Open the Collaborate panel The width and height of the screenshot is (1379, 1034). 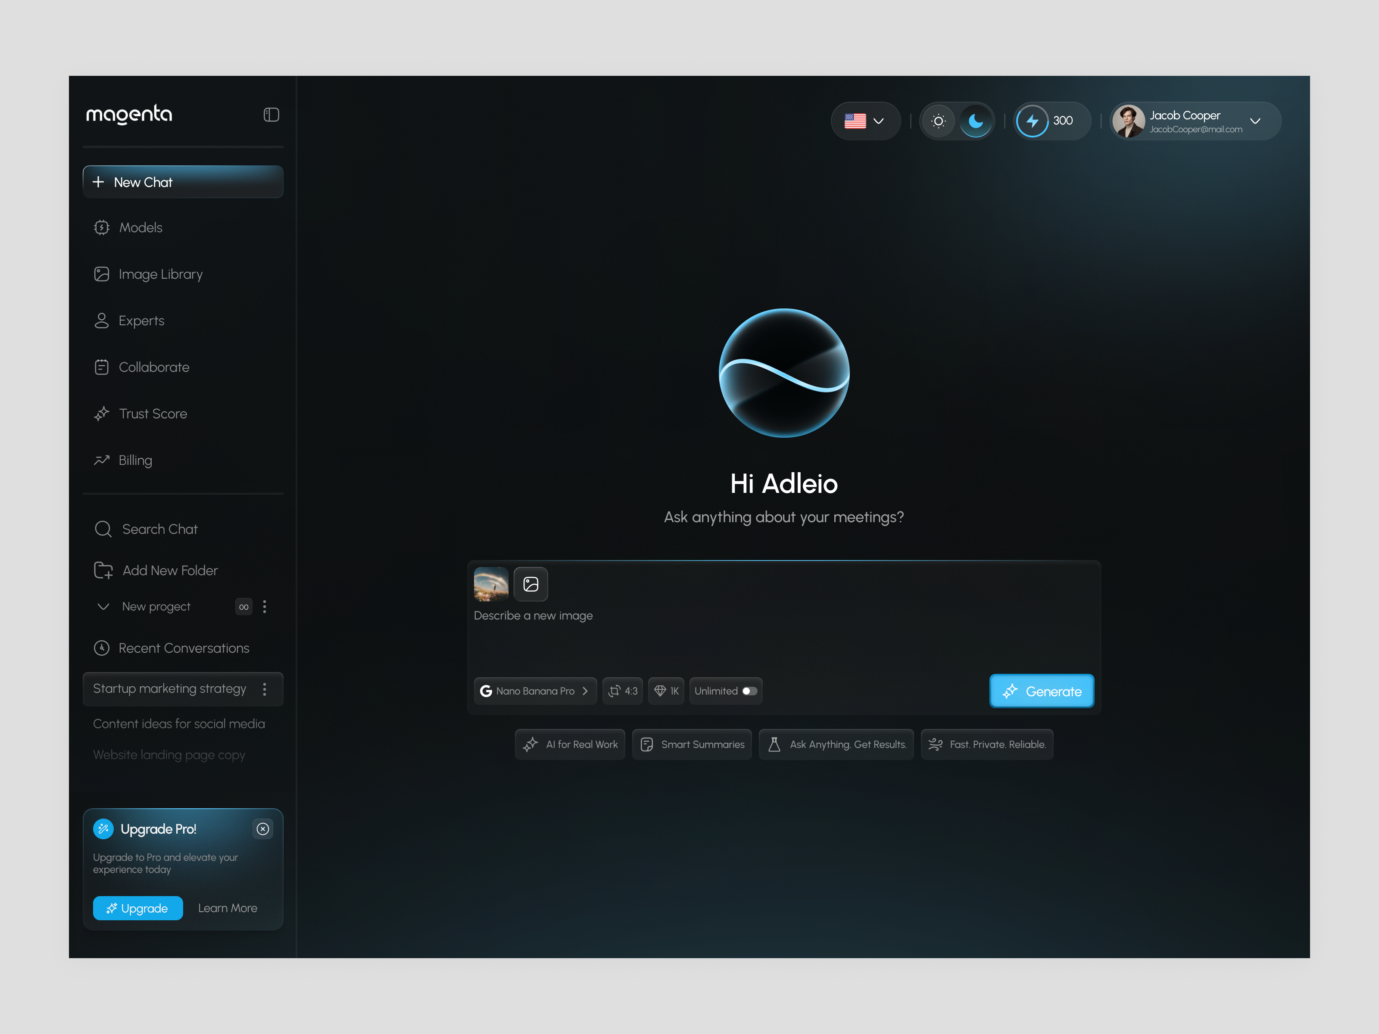point(153,367)
